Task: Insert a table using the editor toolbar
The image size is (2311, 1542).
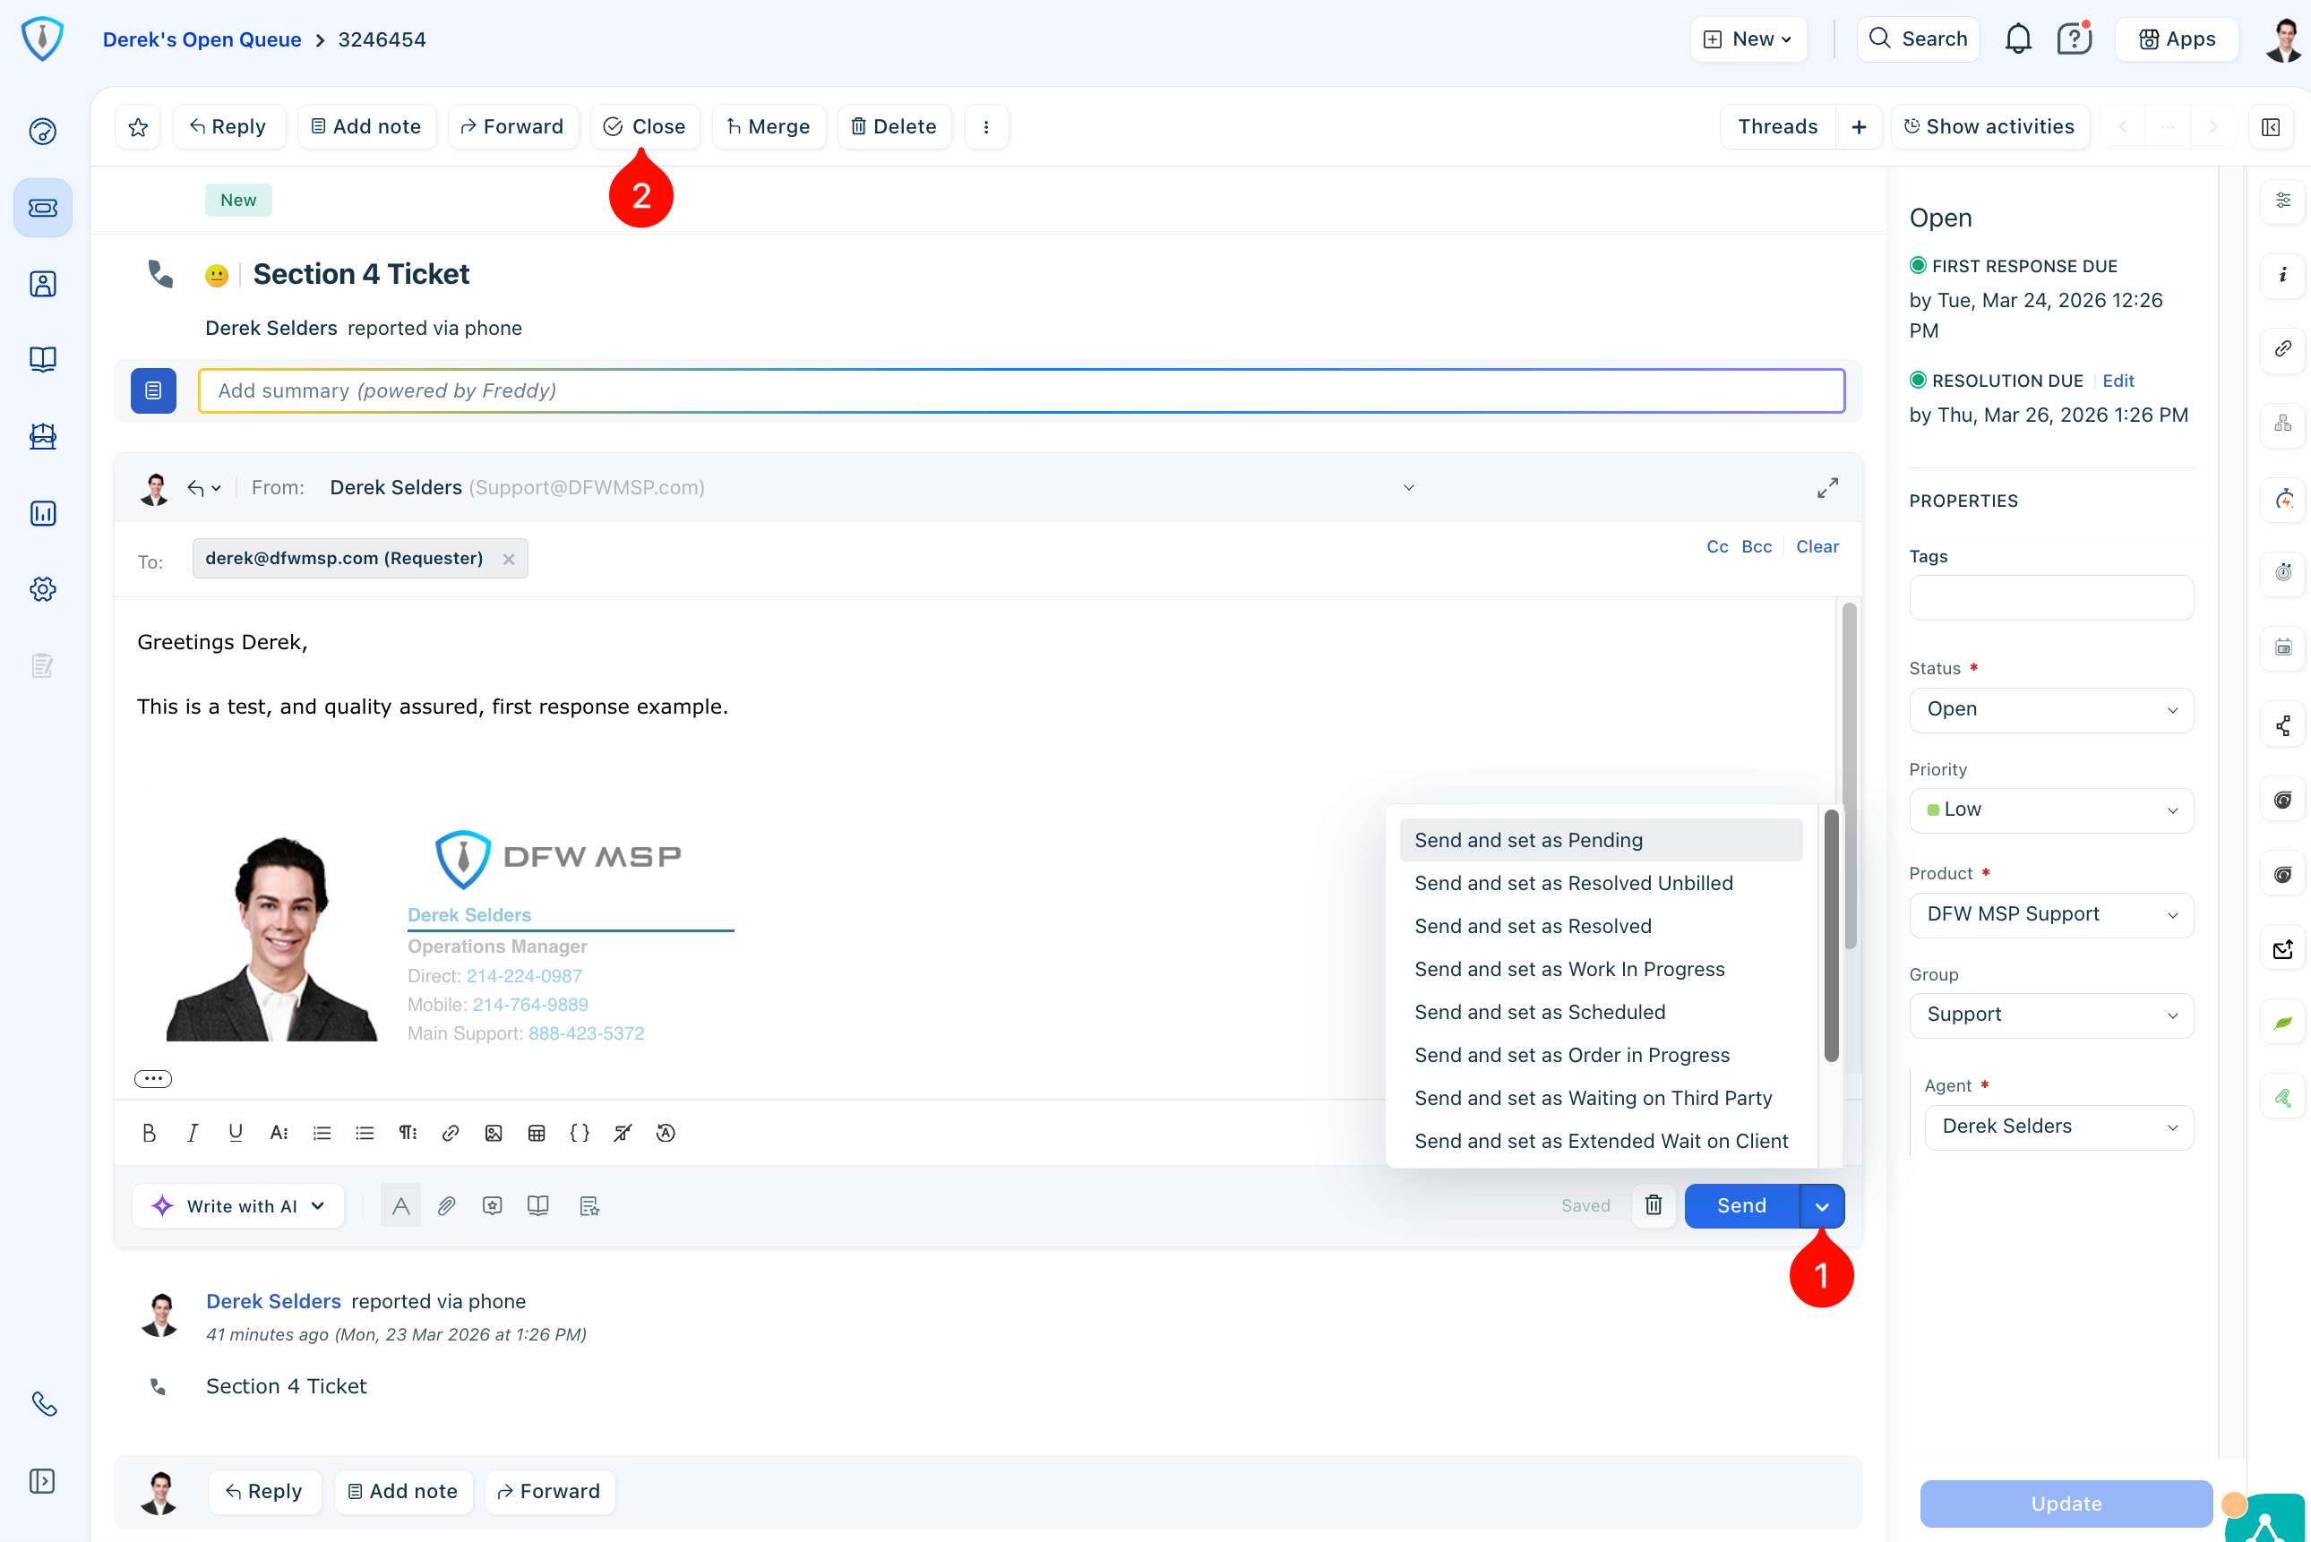Action: (x=536, y=1133)
